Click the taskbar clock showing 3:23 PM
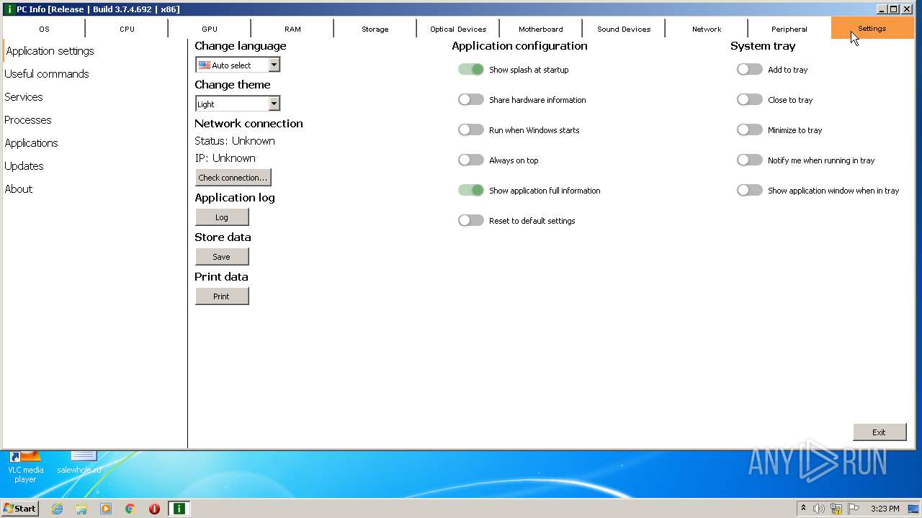 coord(885,509)
